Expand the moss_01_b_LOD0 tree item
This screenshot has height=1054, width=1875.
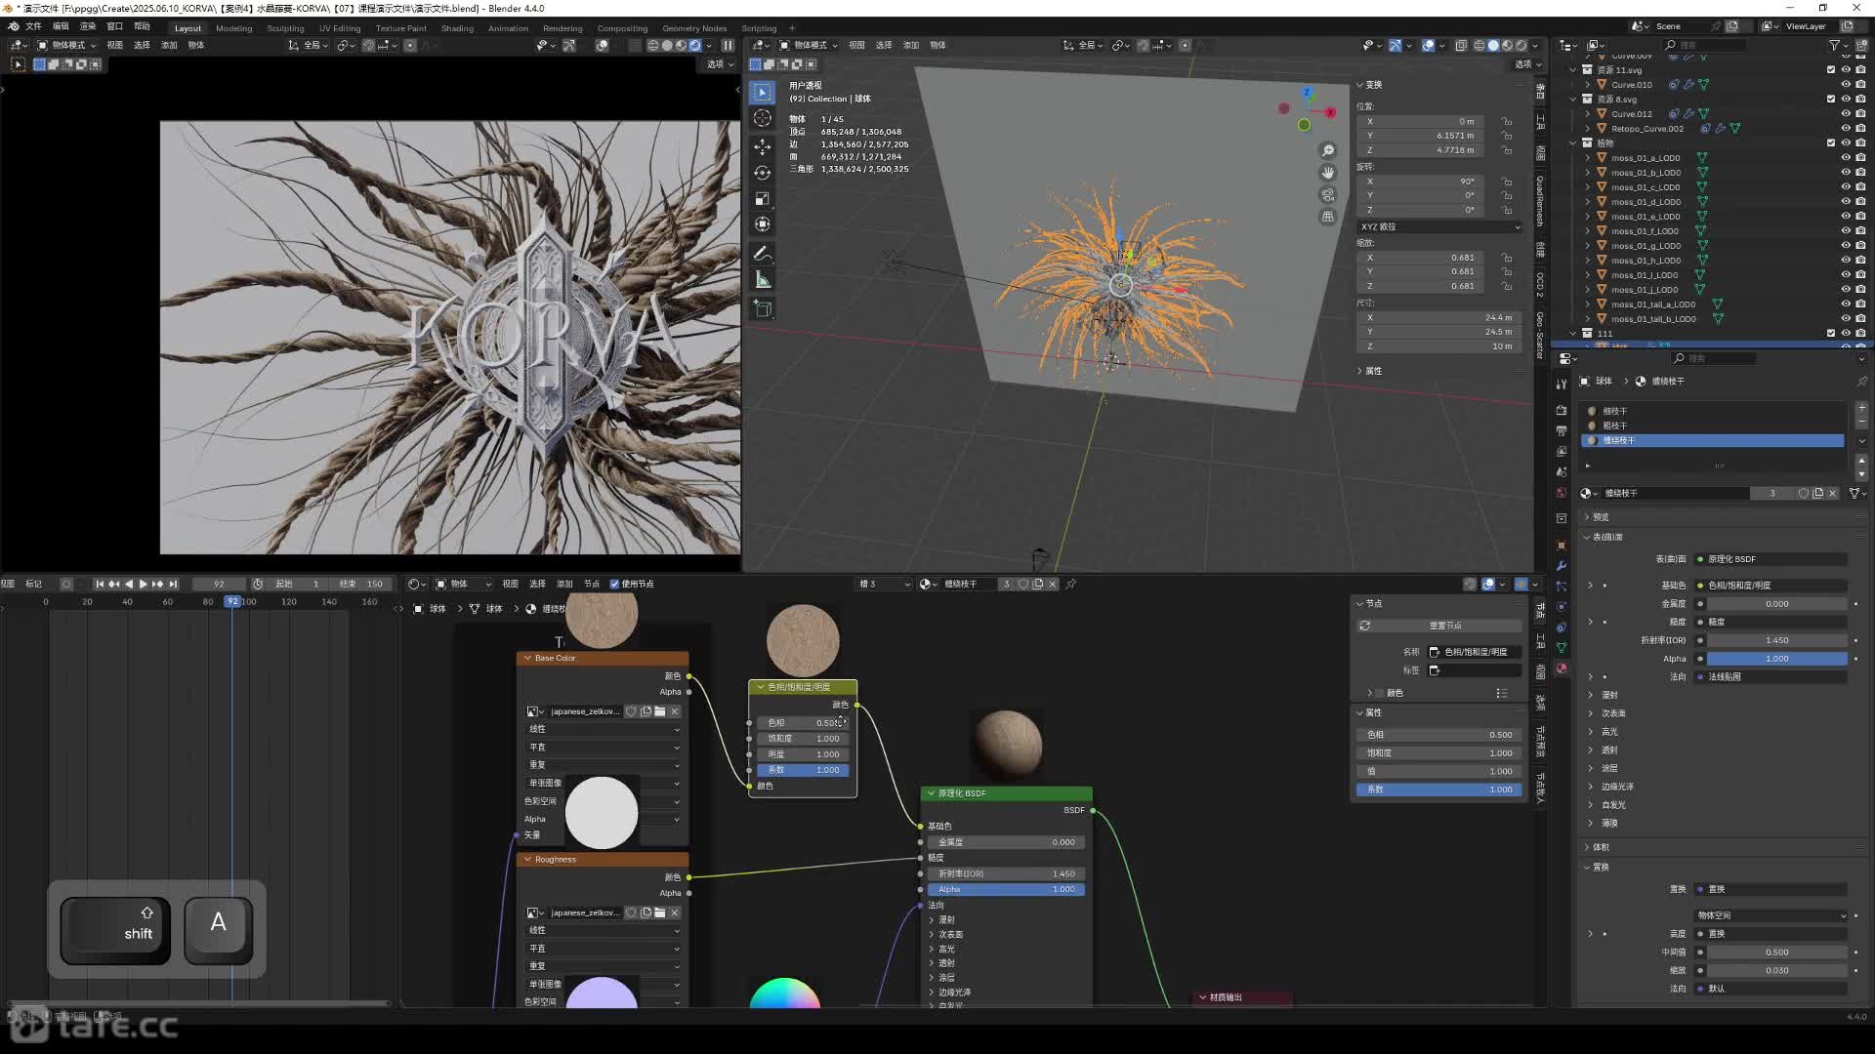1588,173
